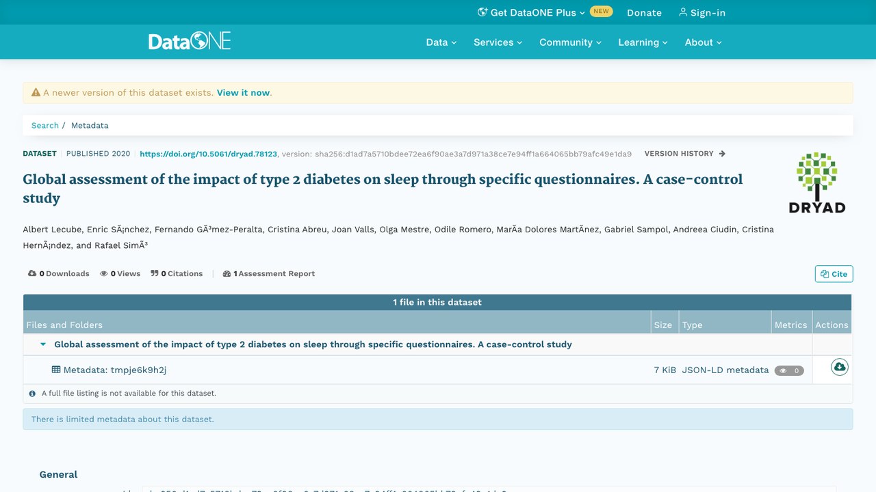Click the Version History arrow icon
This screenshot has width=876, height=492.
(x=722, y=154)
